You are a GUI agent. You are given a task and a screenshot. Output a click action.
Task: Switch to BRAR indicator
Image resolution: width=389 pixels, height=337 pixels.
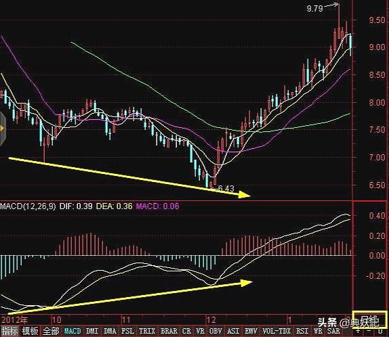(169, 331)
